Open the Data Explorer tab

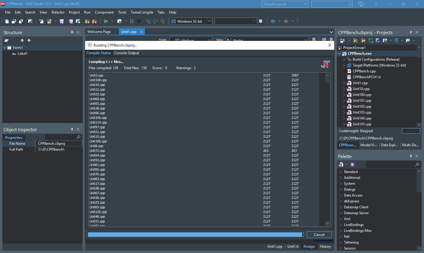point(390,145)
